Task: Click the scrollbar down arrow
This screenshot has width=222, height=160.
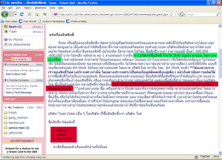Action: [x=220, y=153]
